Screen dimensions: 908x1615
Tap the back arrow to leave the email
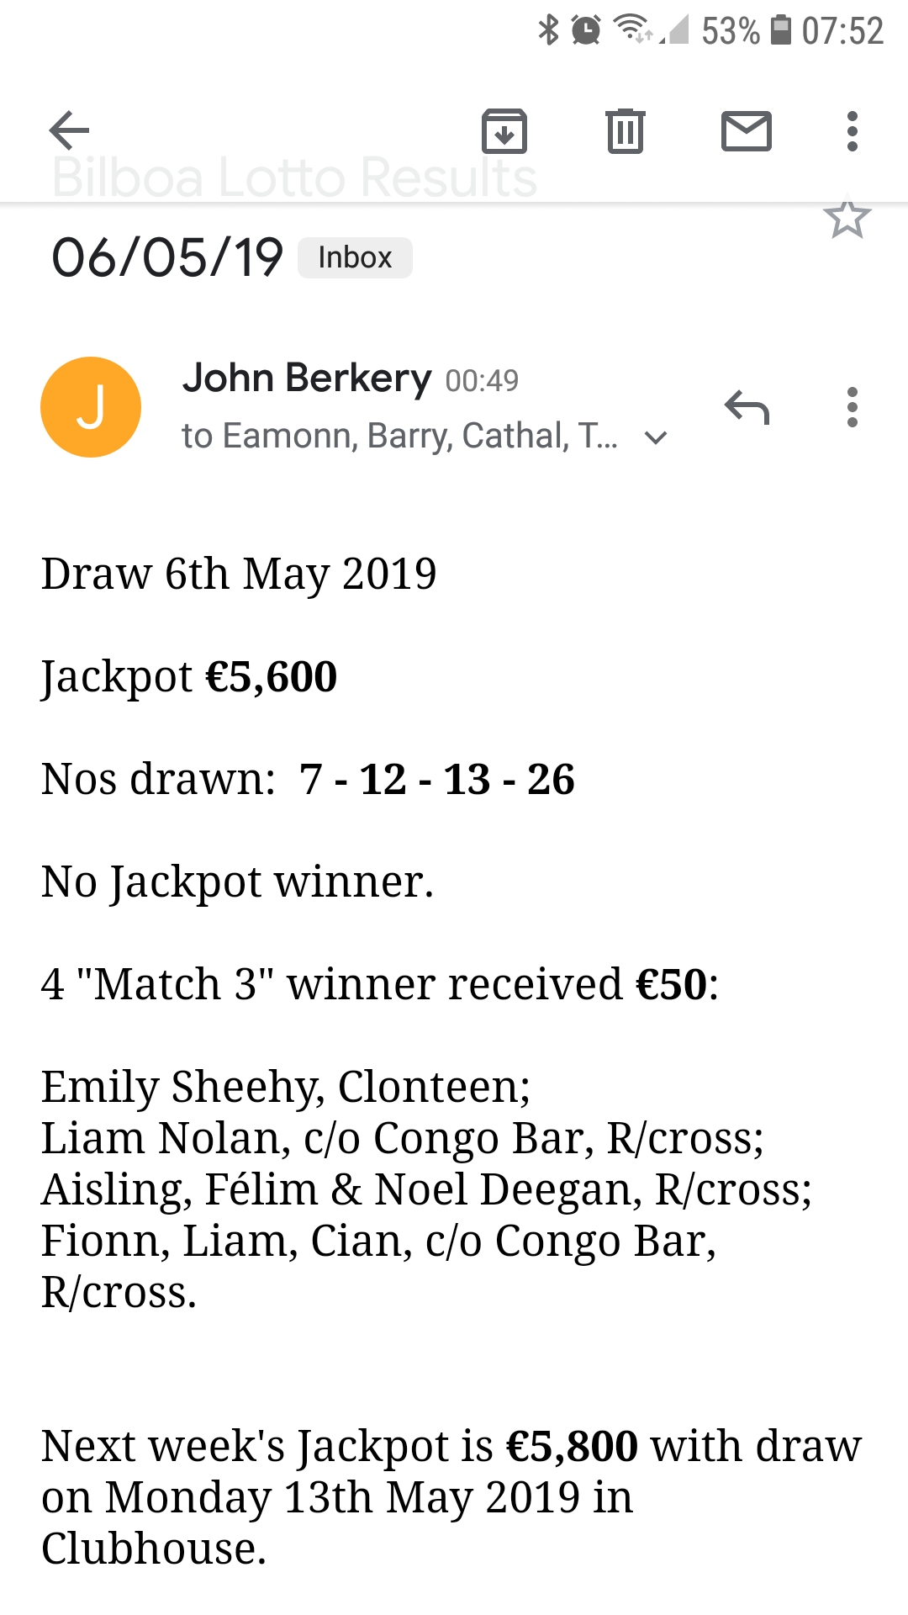(x=69, y=130)
